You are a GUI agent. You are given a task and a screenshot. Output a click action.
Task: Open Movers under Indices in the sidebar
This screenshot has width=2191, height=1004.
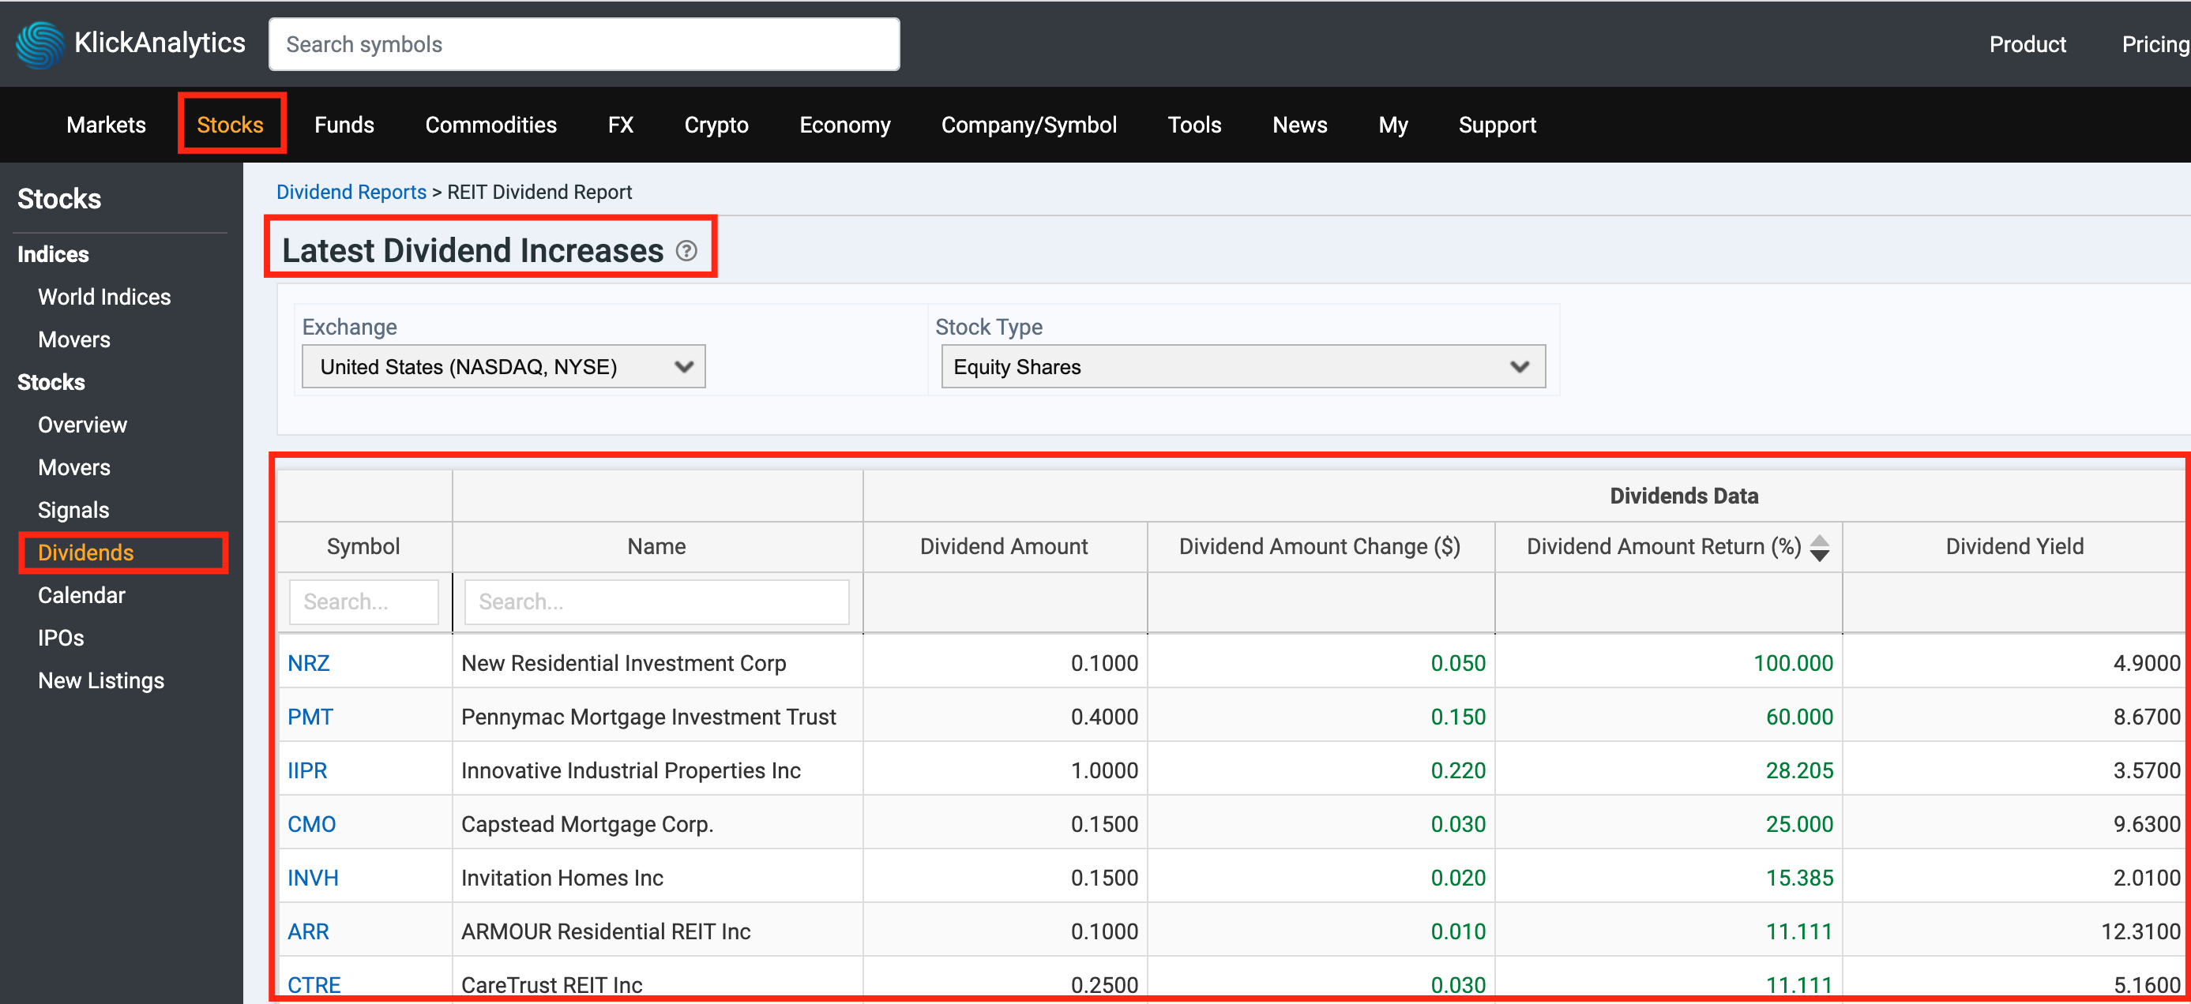74,339
